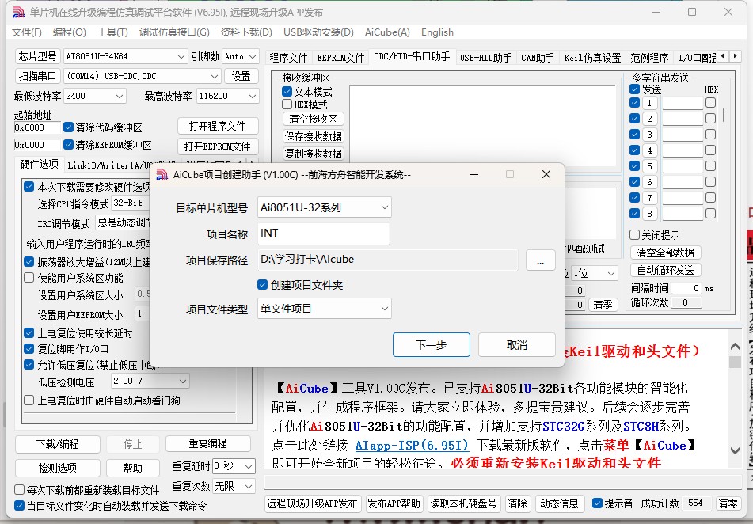
Task: Click the 间隔时间 ms input field
Action: (x=686, y=288)
